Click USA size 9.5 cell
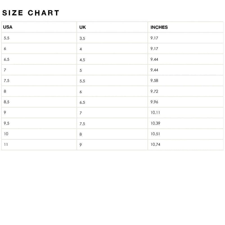225x225 pixels. 39,123
